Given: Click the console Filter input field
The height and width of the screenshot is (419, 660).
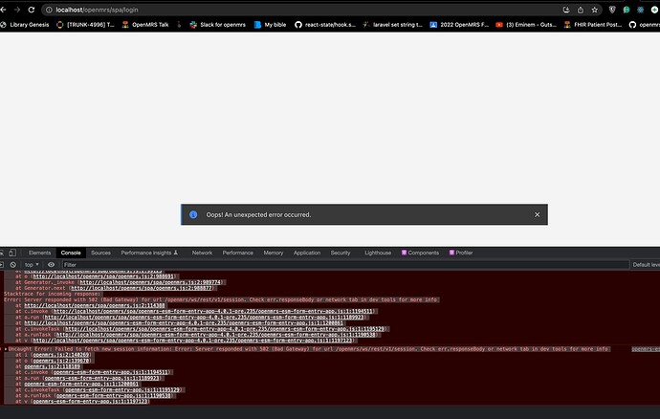Looking at the screenshot, I should click(x=345, y=265).
